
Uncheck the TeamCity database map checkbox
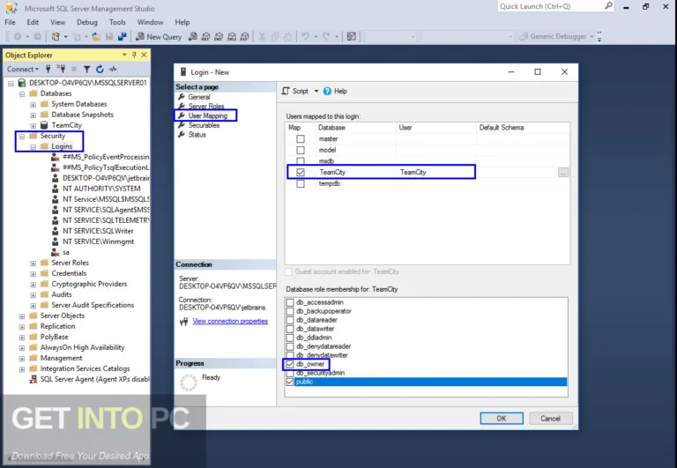click(301, 172)
